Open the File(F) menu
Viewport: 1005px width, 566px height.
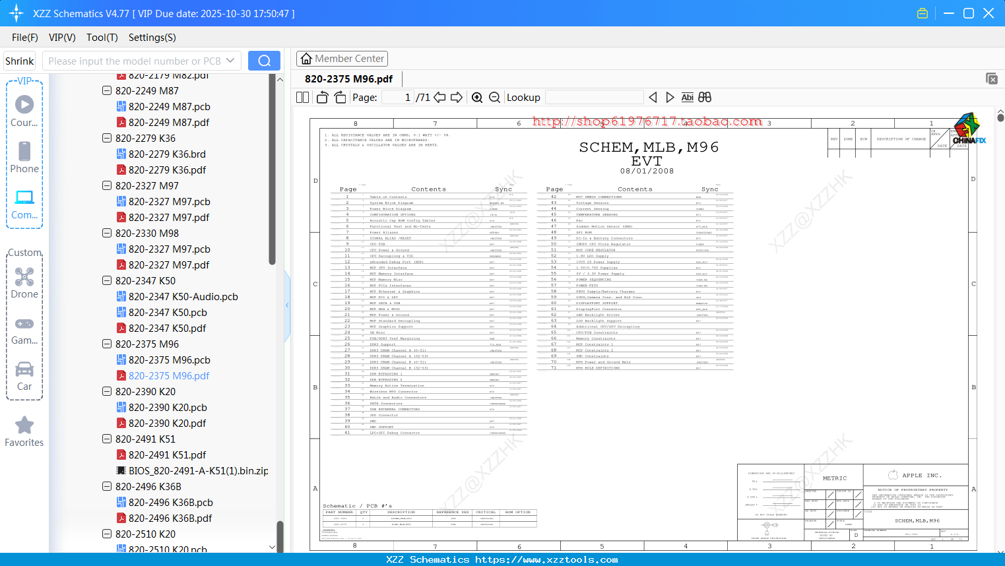click(25, 38)
